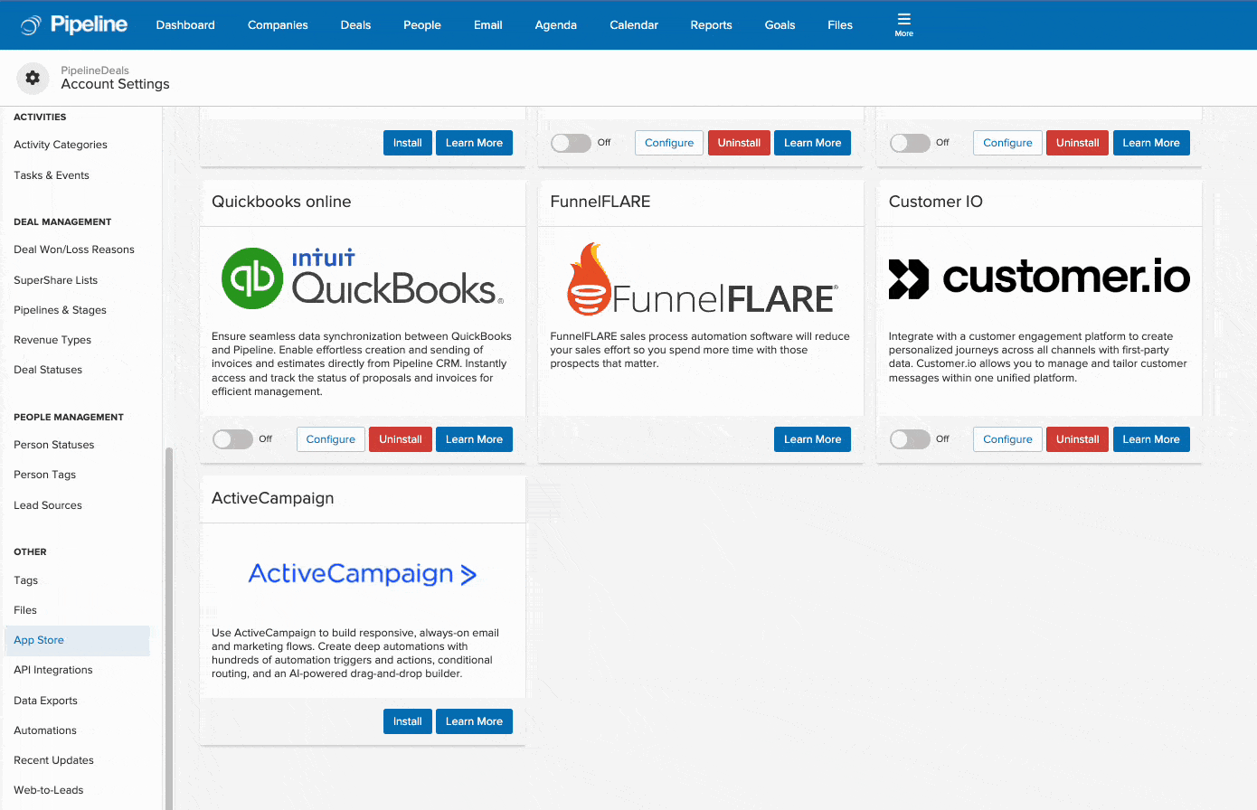Toggle the switch above the FunnelFLARE card

point(571,143)
